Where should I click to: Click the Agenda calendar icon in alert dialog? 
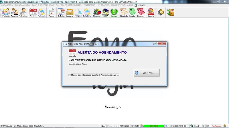tap(72, 53)
